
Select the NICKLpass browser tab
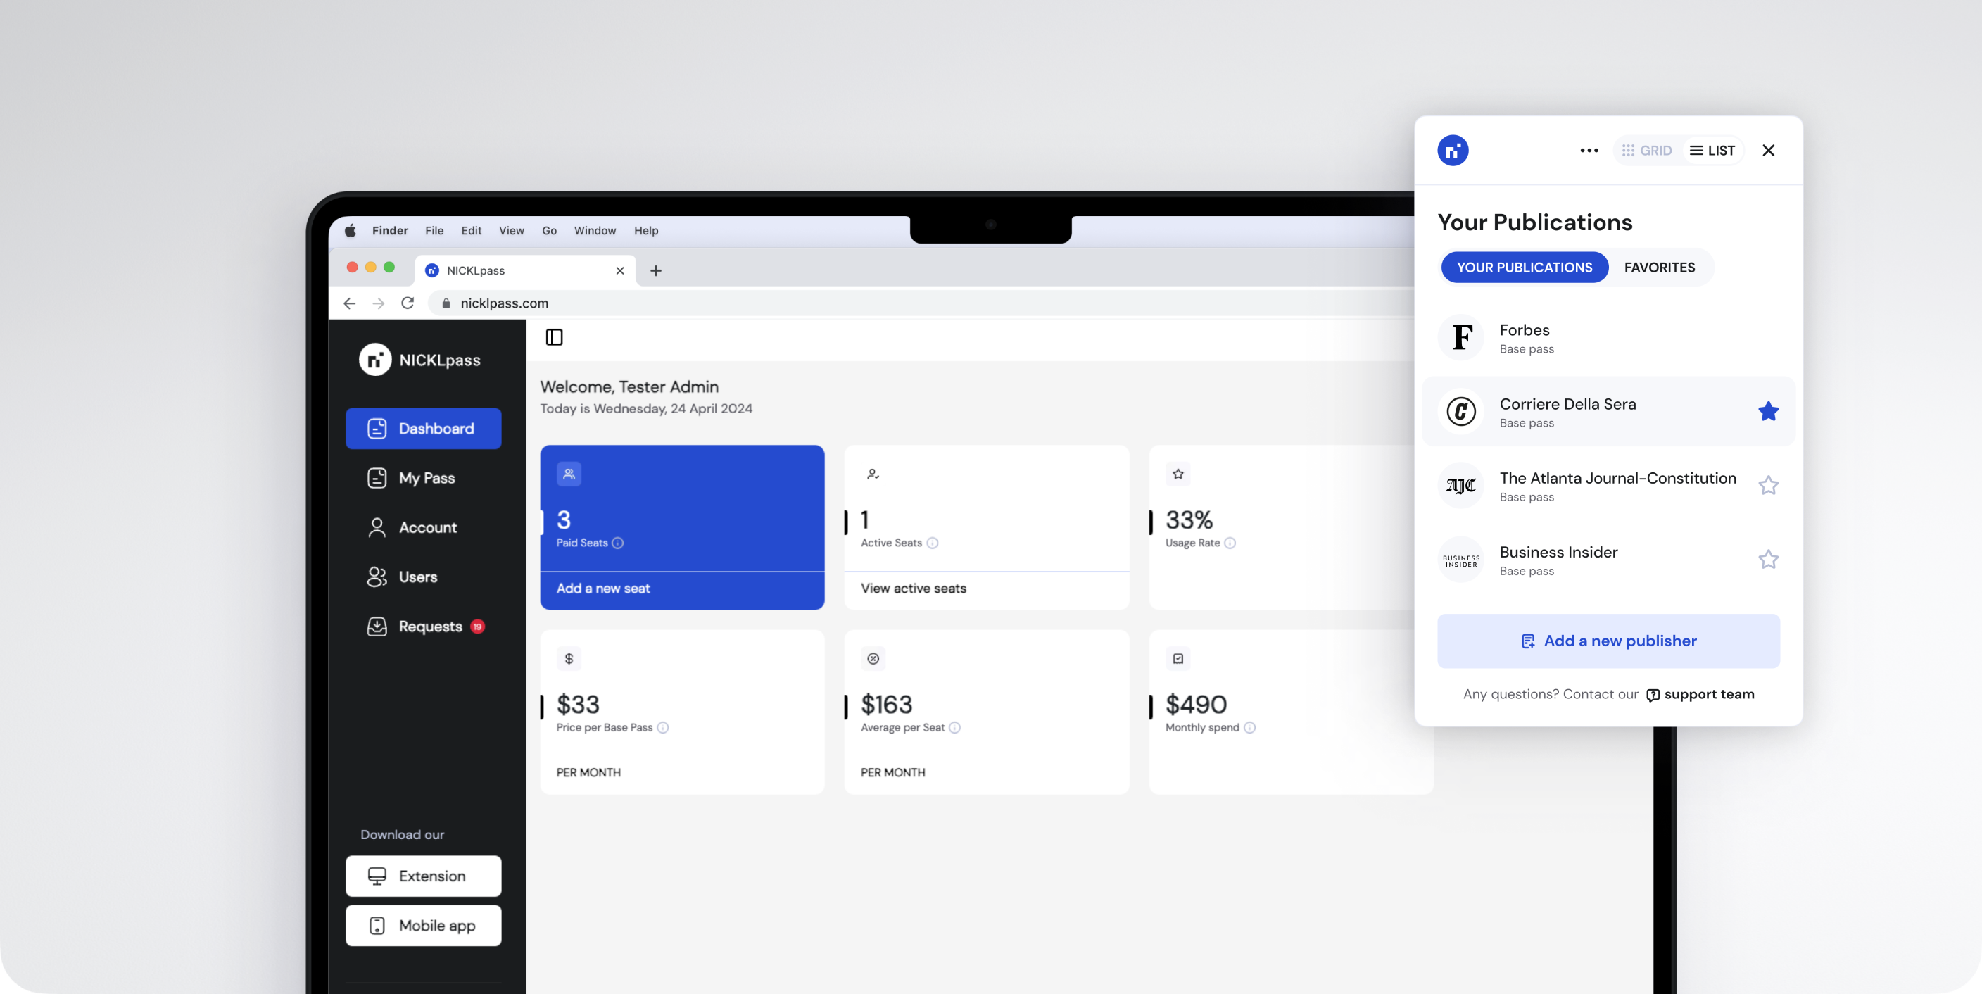[526, 271]
